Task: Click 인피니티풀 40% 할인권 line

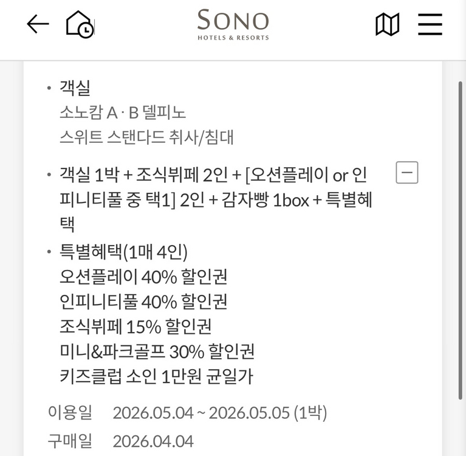Action: (143, 302)
